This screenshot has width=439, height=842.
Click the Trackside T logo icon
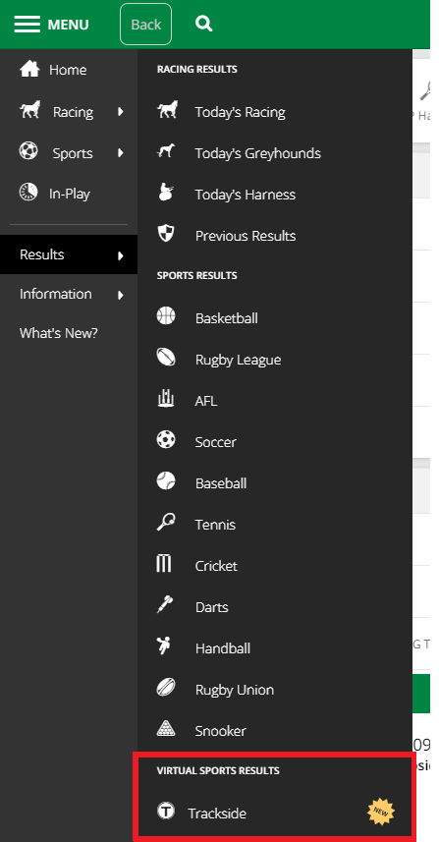coord(166,811)
